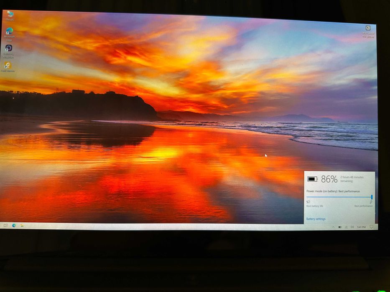The height and width of the screenshot is (292, 390).
Task: Open the Action Center notification icon
Action: click(x=371, y=227)
